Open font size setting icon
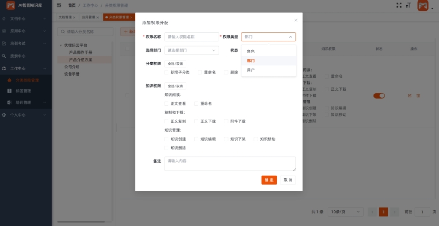This screenshot has width=439, height=226. (x=408, y=5)
